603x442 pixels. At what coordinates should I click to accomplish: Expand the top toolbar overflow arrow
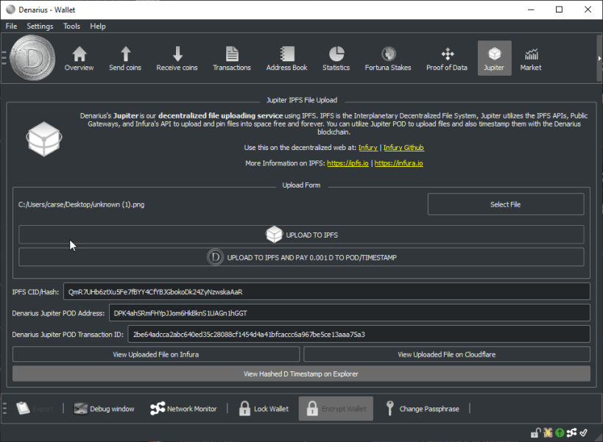click(x=599, y=58)
